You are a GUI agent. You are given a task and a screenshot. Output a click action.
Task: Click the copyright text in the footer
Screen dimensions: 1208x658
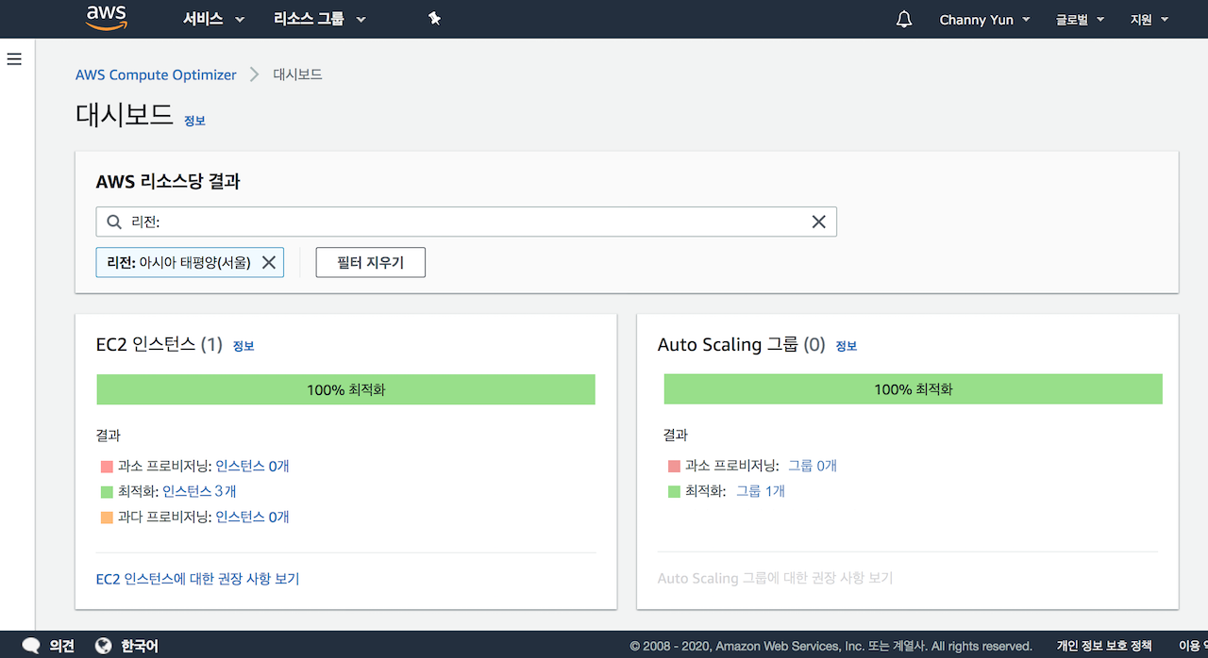[x=830, y=647]
